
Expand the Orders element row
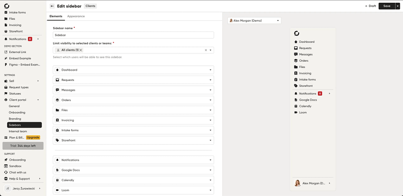click(210, 100)
